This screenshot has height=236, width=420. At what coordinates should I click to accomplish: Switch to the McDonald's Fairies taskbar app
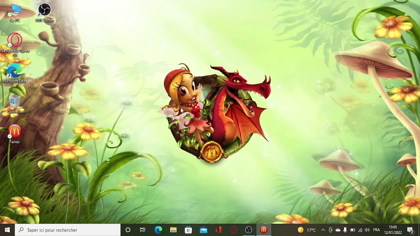tap(264, 230)
